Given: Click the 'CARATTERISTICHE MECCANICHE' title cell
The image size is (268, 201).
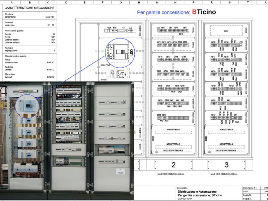Looking at the screenshot, I should tap(29, 8).
